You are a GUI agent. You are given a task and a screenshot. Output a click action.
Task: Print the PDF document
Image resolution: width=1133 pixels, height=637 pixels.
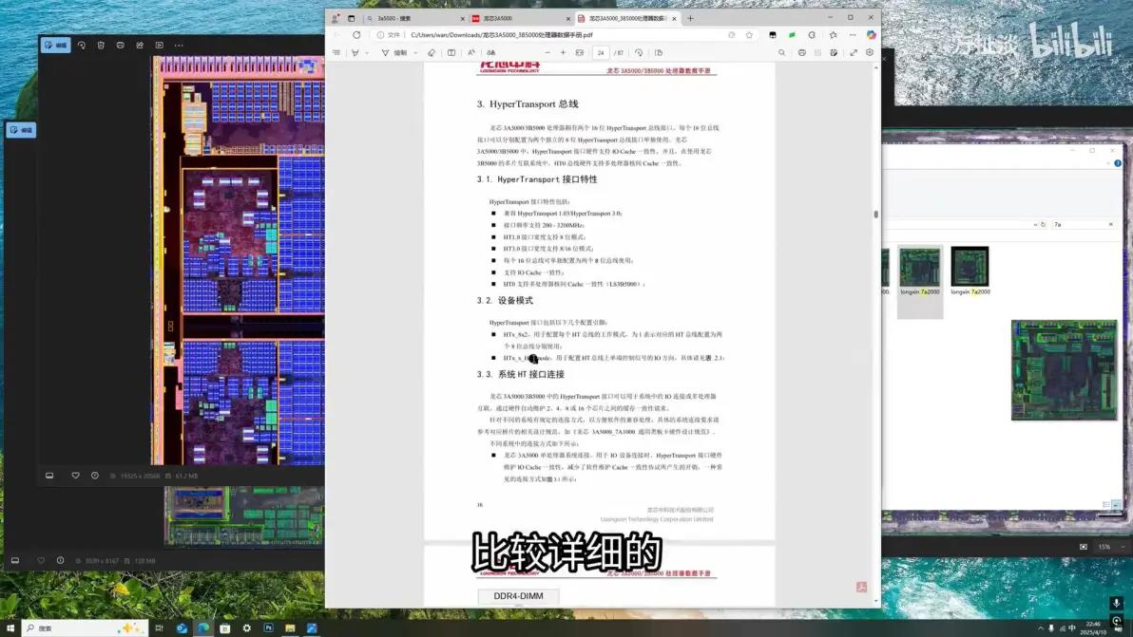click(802, 52)
